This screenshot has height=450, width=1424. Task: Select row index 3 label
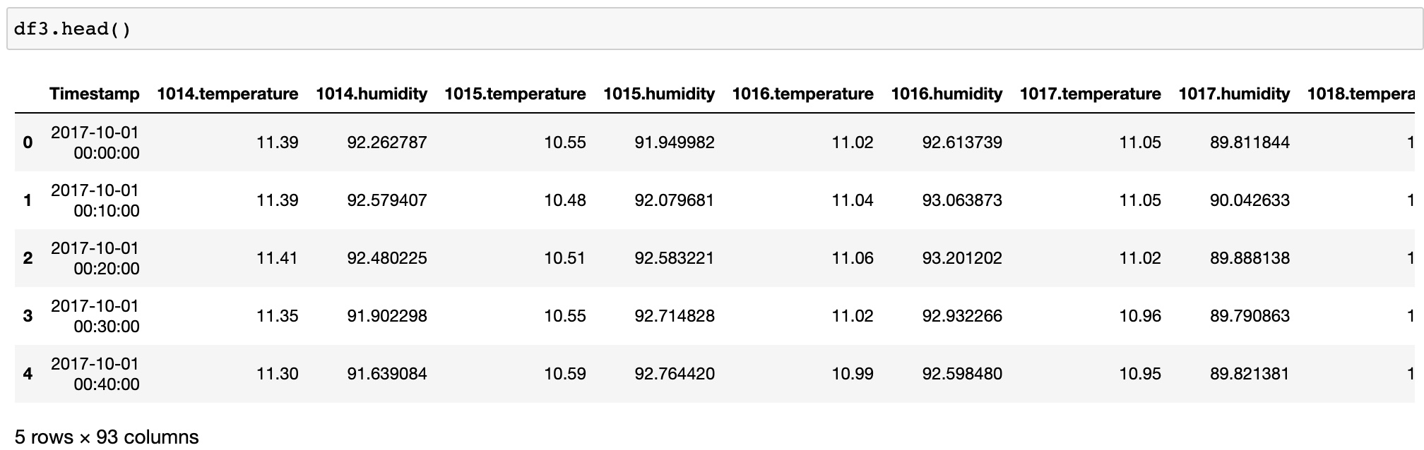(28, 316)
